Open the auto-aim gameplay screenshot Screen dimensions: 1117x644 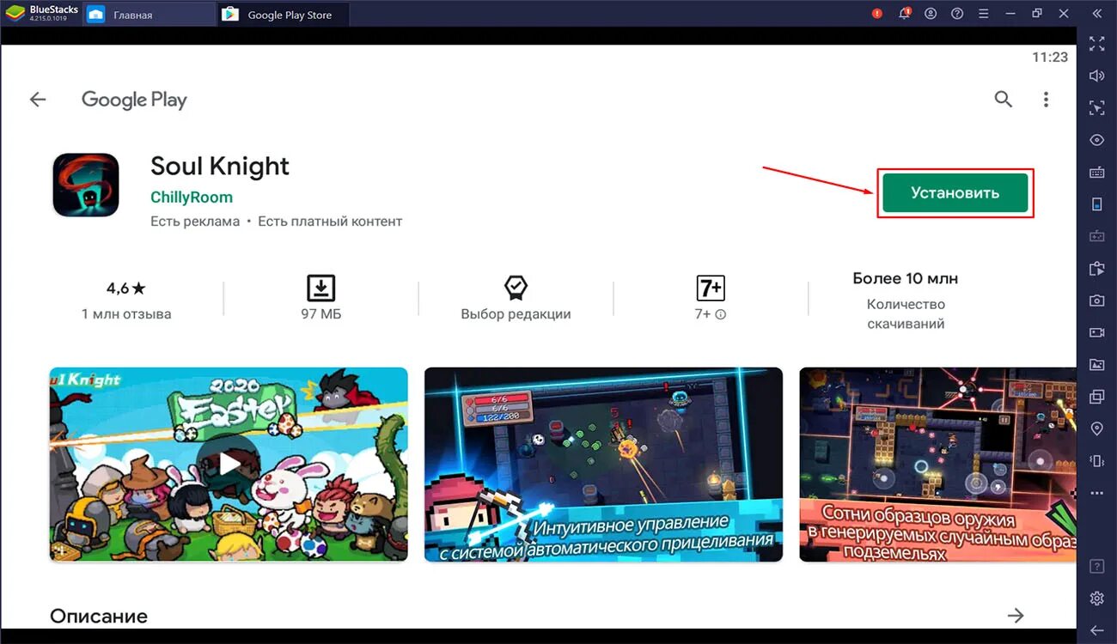pos(603,465)
